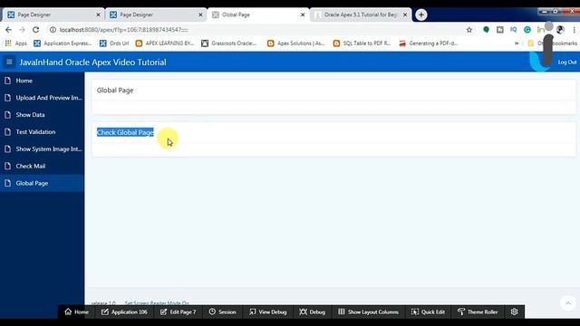Edit Page 7 in Page Designer
This screenshot has width=580, height=326.
point(178,312)
